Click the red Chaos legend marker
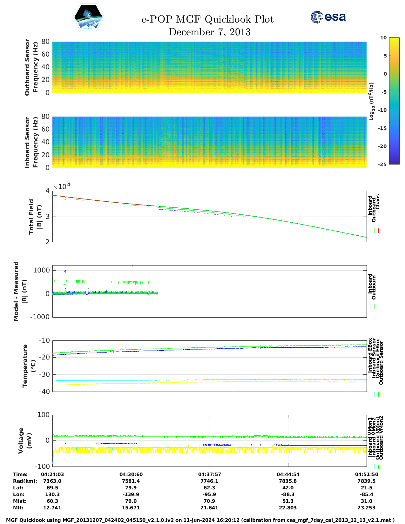The width and height of the screenshot is (405, 524). coord(379,231)
